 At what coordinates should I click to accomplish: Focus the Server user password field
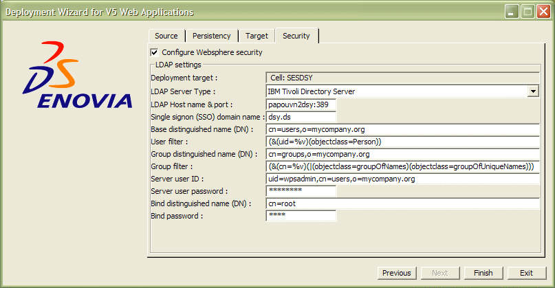301,191
